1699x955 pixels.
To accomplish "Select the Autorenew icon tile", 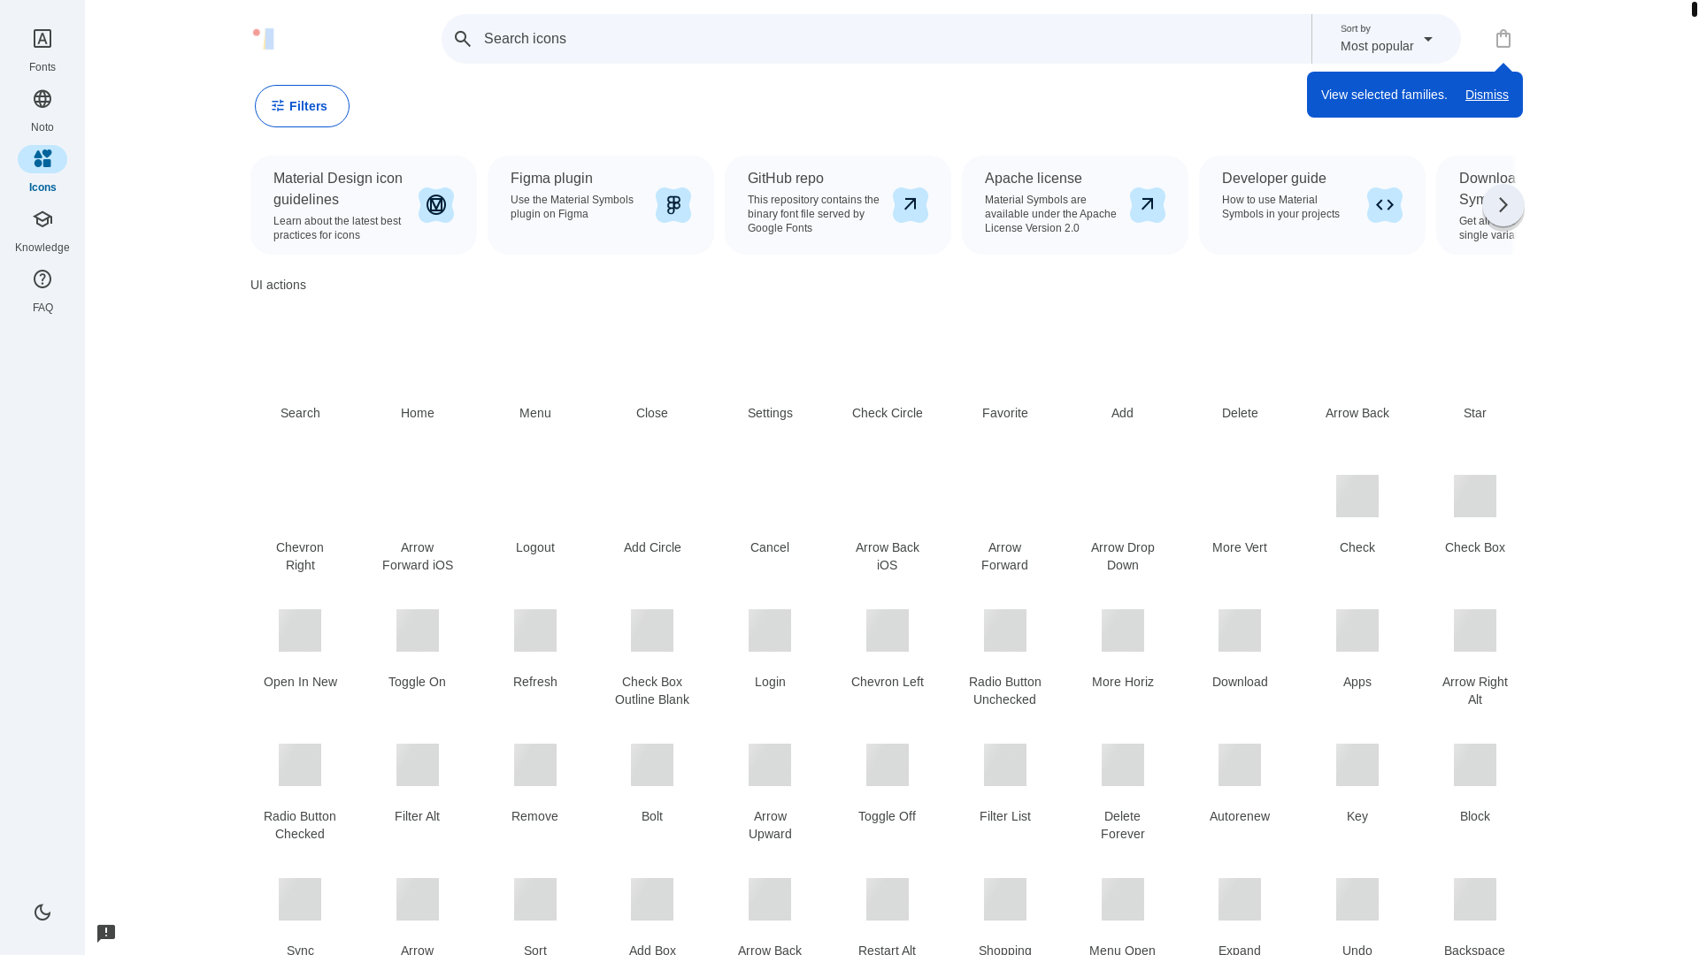I will tap(1239, 765).
